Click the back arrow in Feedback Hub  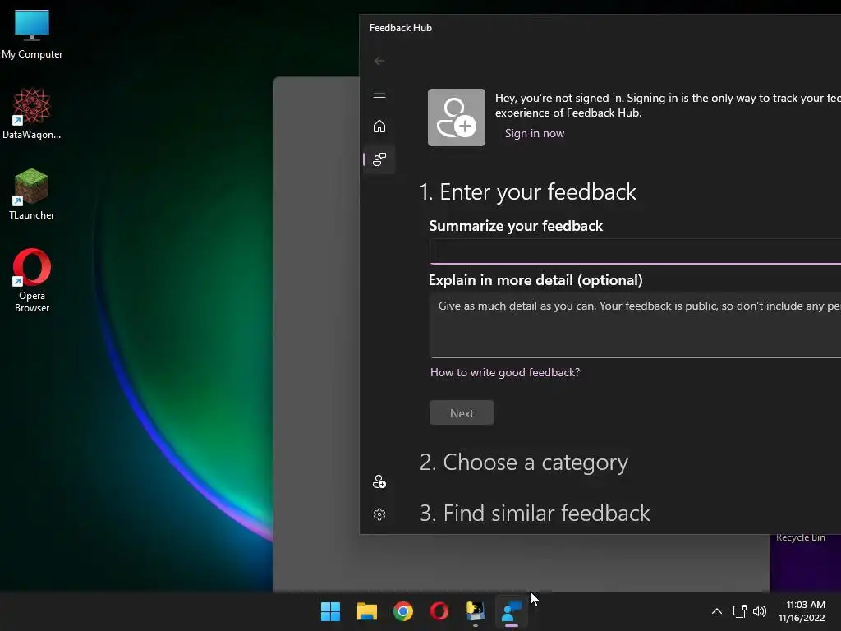coord(379,61)
